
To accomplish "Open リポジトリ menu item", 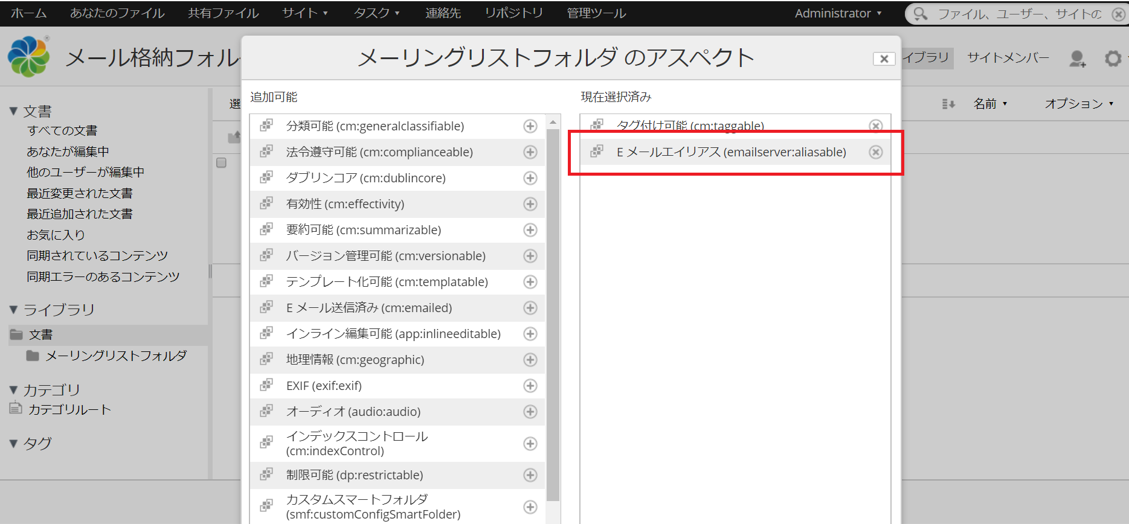I will 514,13.
